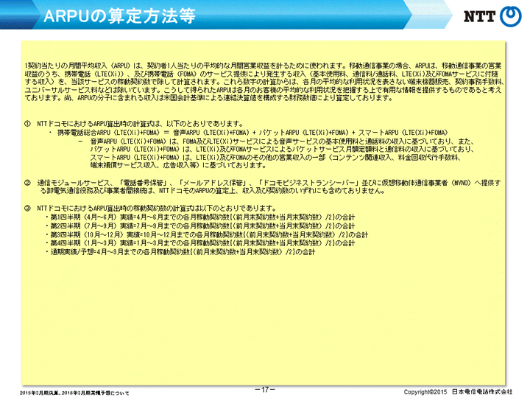Click the intro line starting ております。尚、ARPUの分子
This screenshot has width=530, height=398.
pos(209,98)
